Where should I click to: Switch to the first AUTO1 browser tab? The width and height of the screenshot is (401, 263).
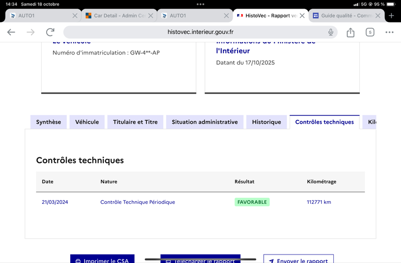coord(40,16)
